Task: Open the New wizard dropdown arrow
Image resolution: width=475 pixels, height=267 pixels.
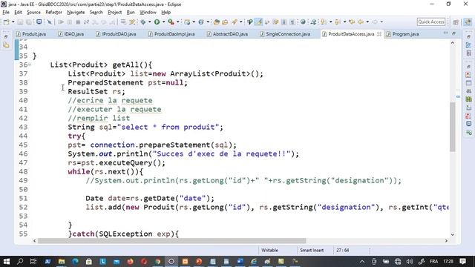Action: point(13,22)
